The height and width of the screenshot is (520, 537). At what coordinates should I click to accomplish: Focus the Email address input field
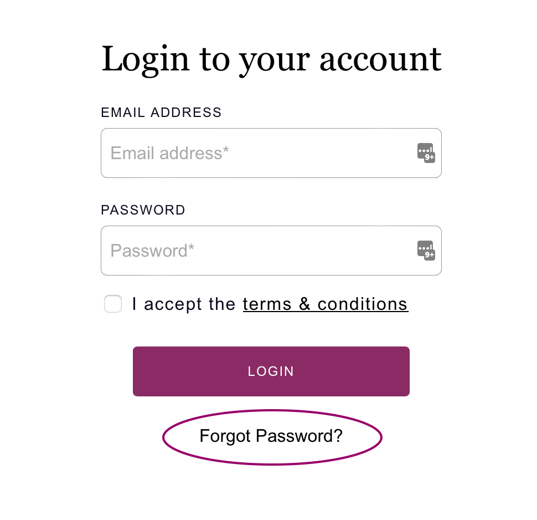pos(255,153)
